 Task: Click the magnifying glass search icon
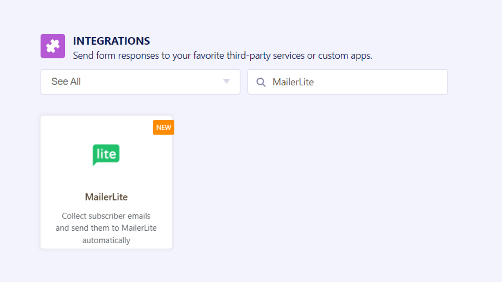pos(261,82)
